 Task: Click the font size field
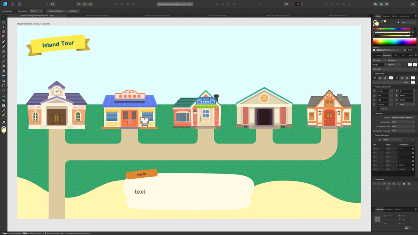pyautogui.click(x=378, y=65)
